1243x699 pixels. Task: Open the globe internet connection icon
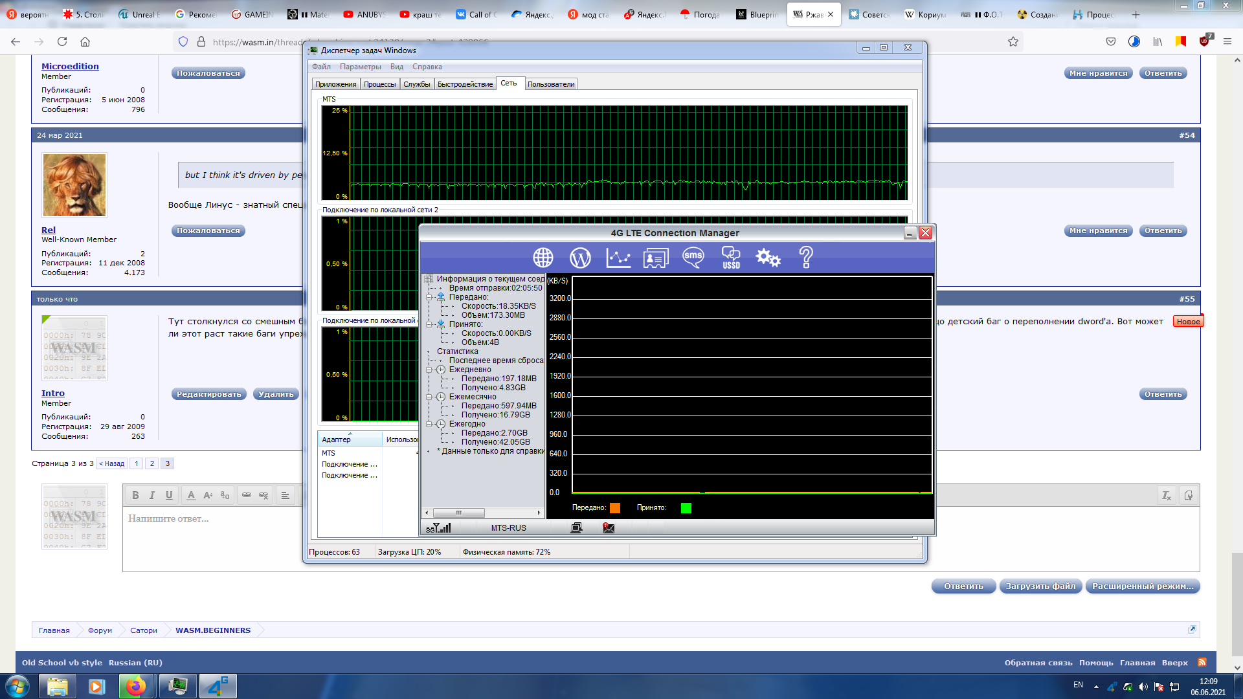pos(543,258)
